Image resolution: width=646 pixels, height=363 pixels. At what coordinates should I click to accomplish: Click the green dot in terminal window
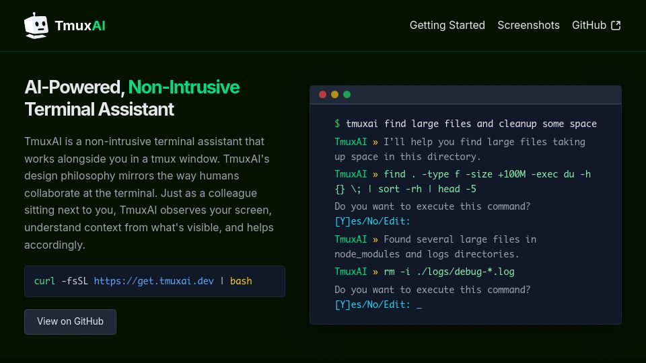[x=347, y=95]
